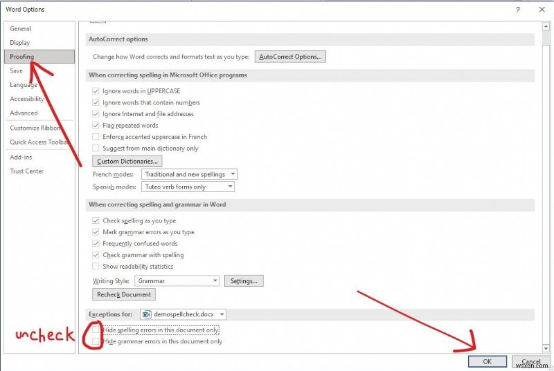This screenshot has height=371, width=554.
Task: Open Exceptions for document dropdown
Action: click(183, 314)
